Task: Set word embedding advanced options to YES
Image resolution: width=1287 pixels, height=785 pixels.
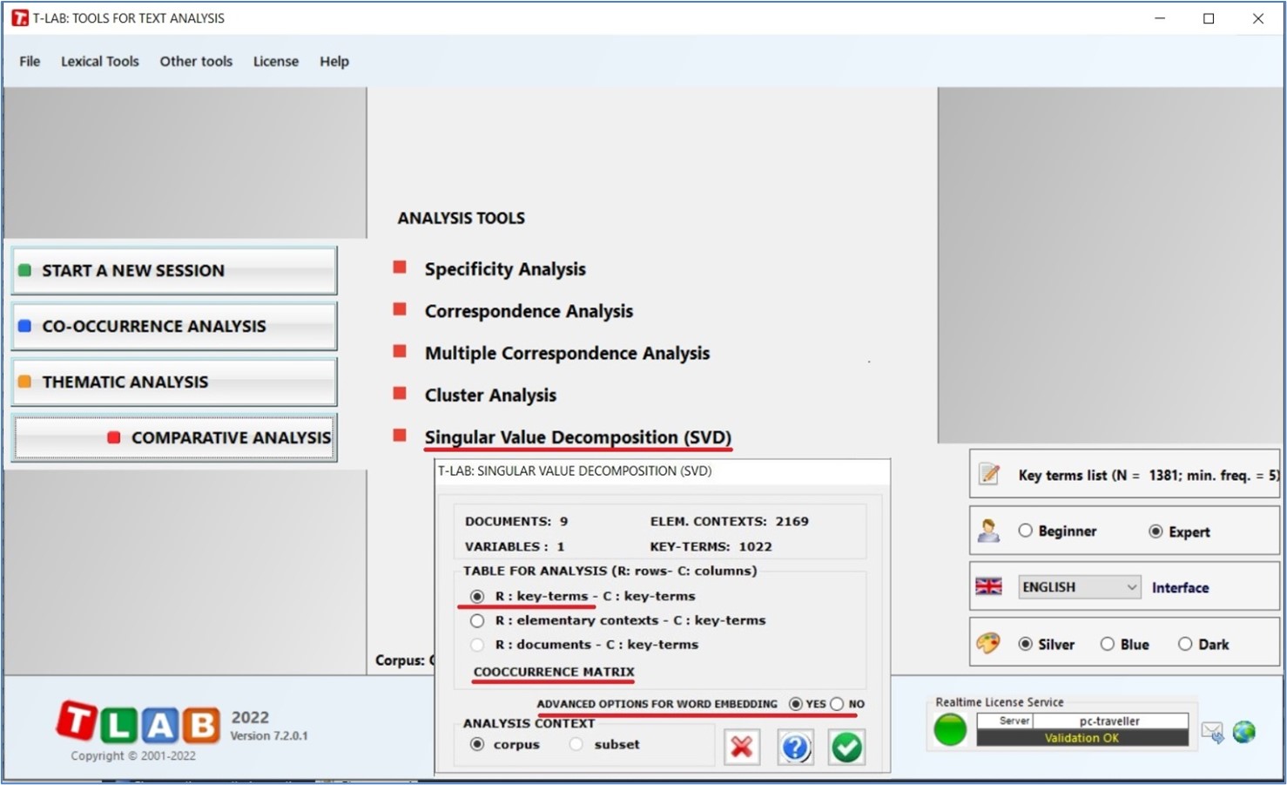Action: pyautogui.click(x=796, y=703)
